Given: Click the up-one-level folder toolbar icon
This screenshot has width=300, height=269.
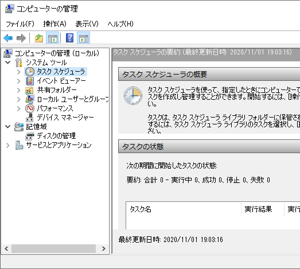Looking at the screenshot, I should (39, 38).
